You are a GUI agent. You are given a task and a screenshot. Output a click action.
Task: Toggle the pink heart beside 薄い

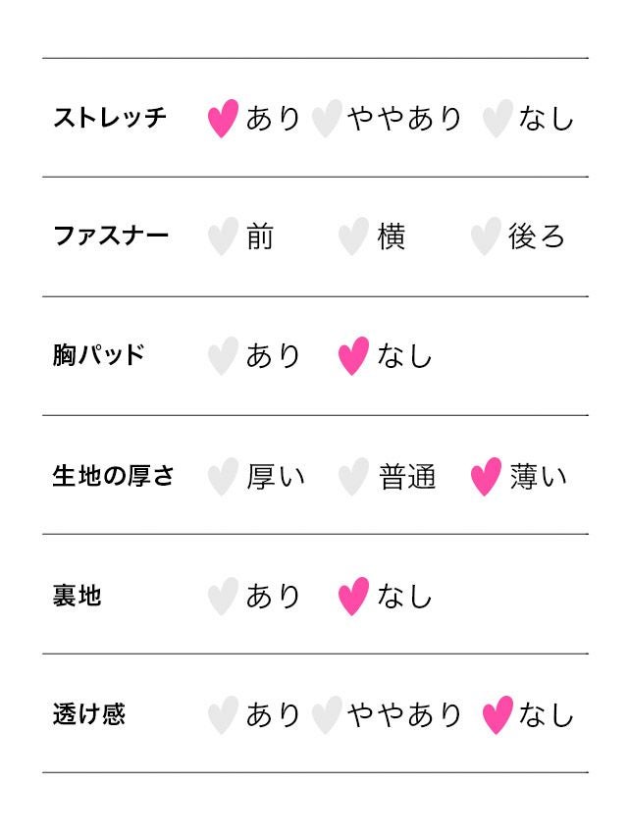point(485,477)
